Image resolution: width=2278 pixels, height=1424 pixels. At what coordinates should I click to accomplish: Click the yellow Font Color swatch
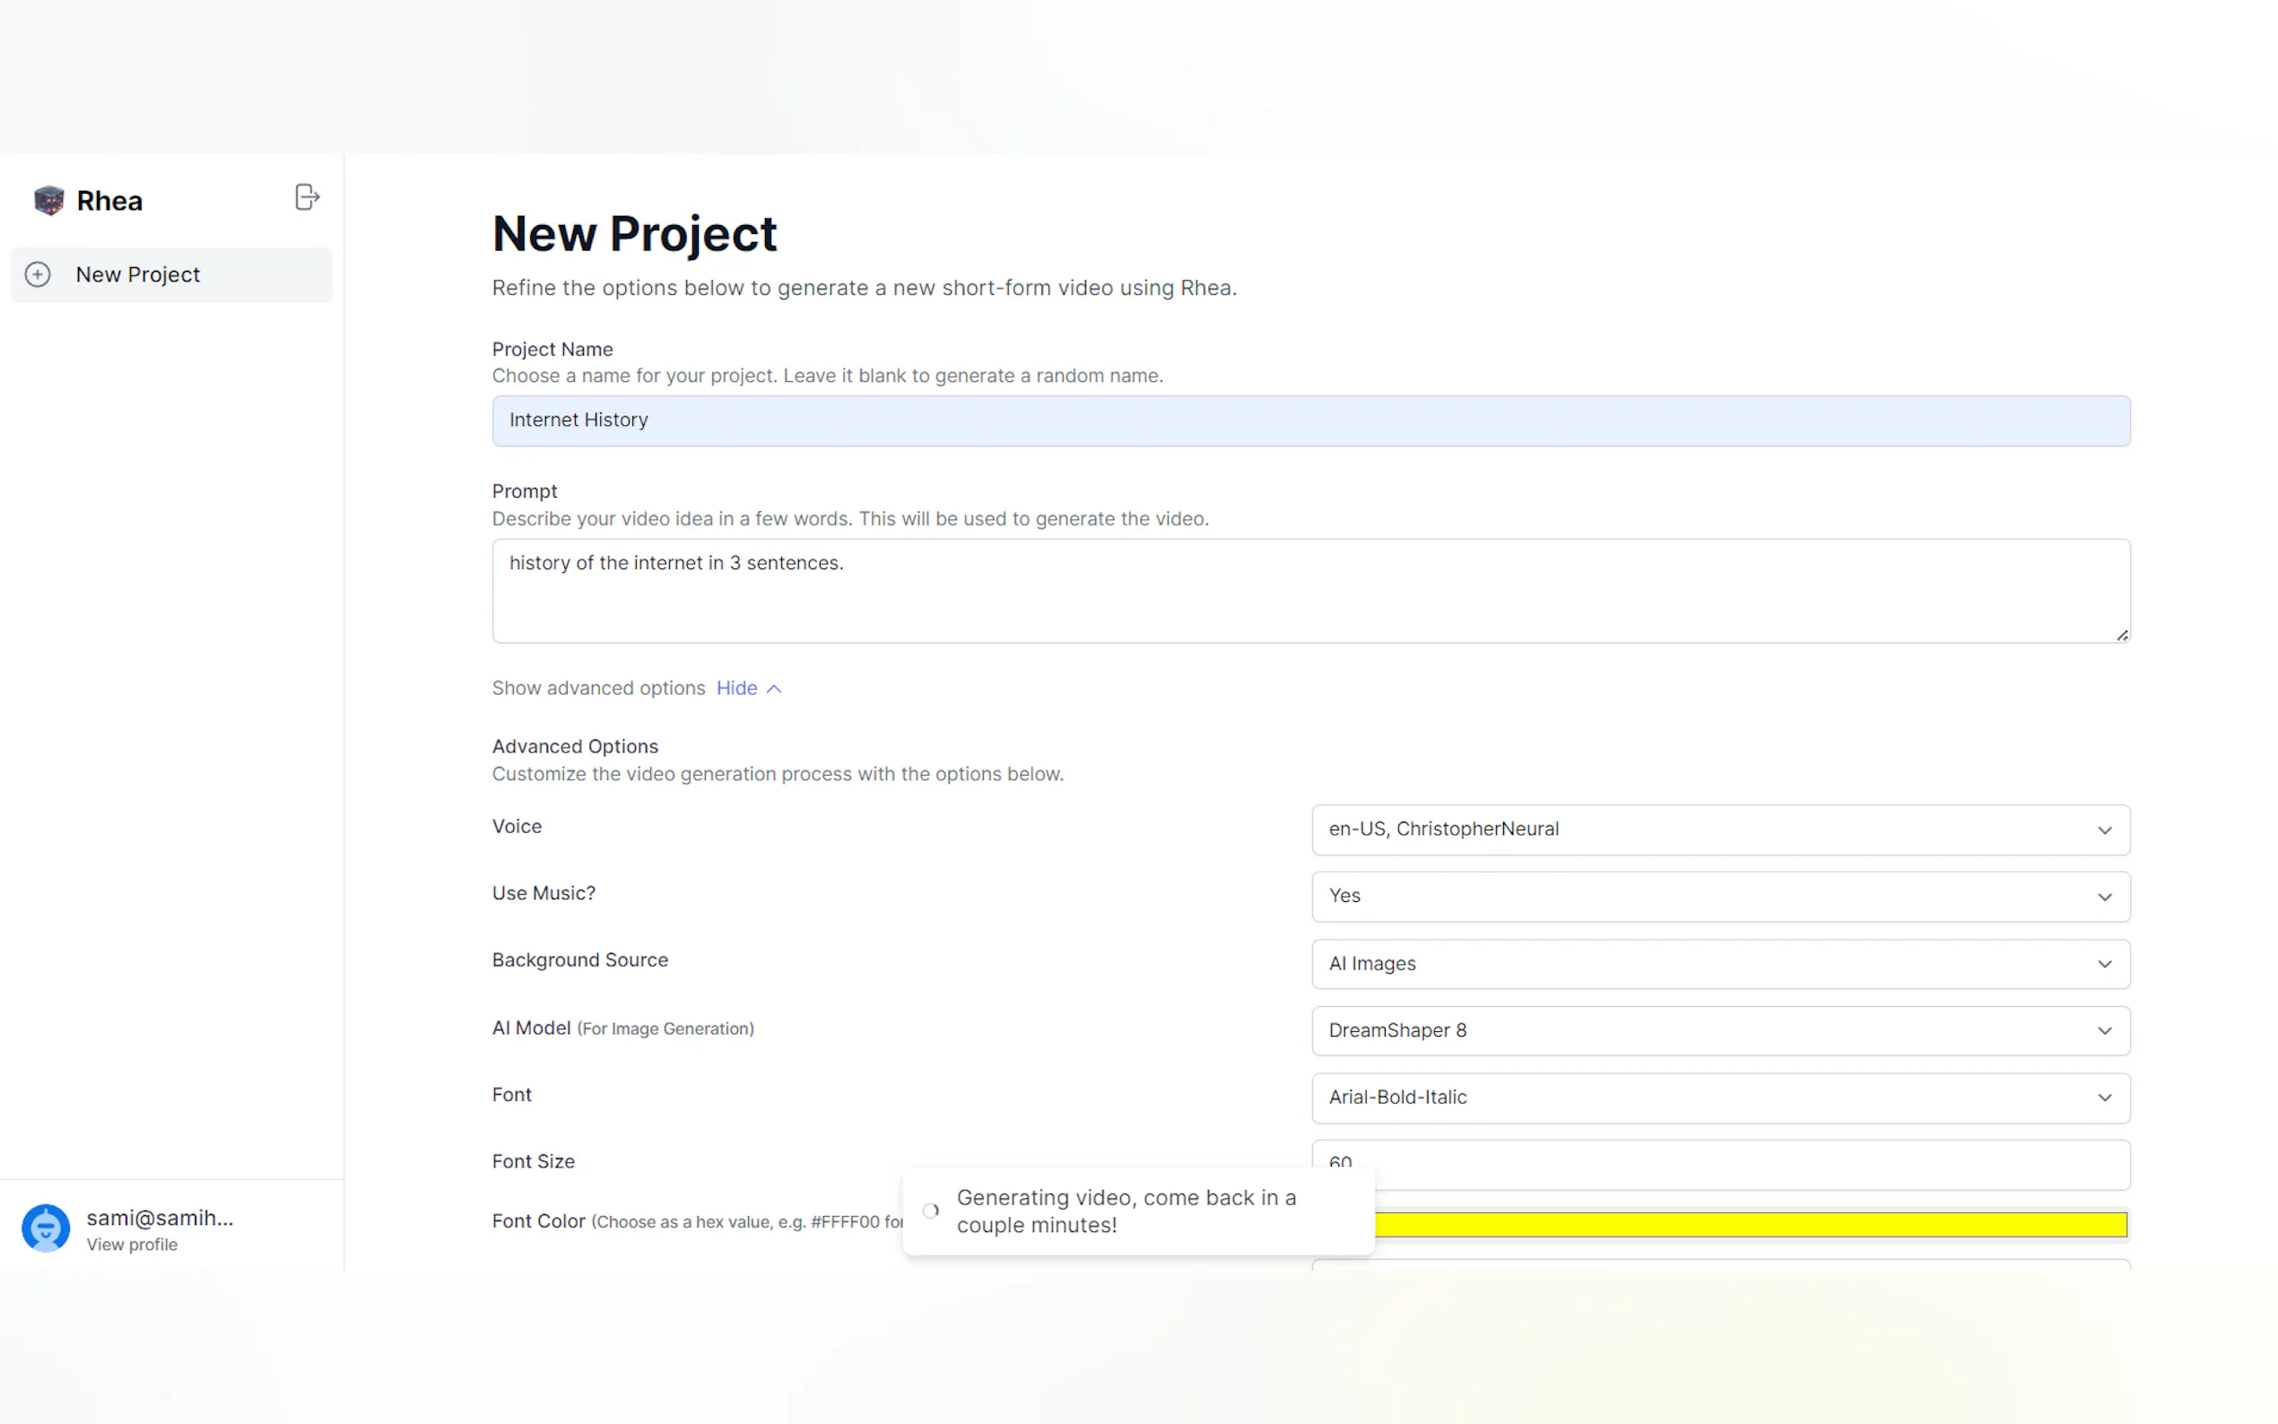pyautogui.click(x=1750, y=1224)
